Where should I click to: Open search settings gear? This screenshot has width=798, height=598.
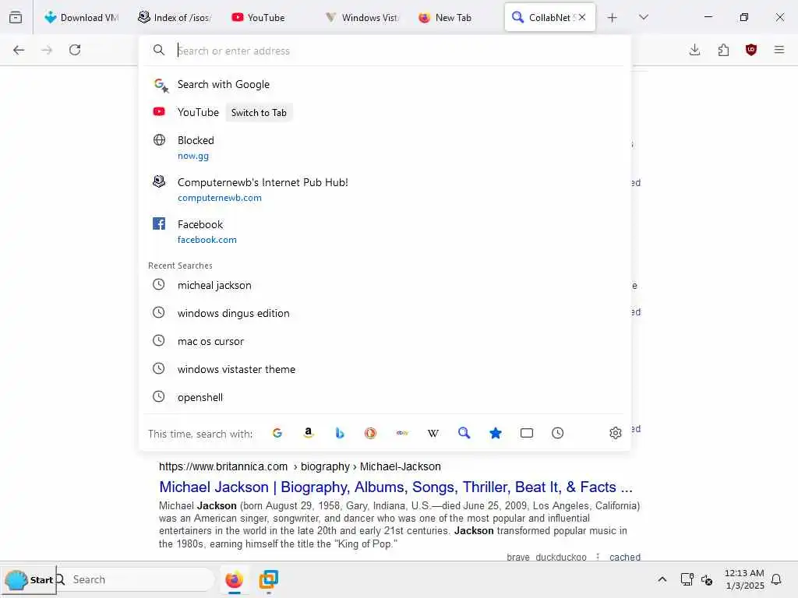click(616, 433)
